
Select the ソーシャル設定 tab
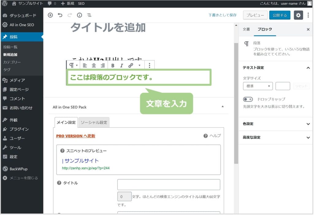pyautogui.click(x=94, y=122)
